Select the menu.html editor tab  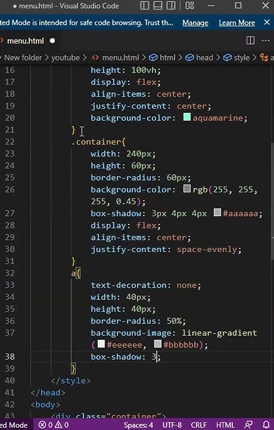[26, 41]
